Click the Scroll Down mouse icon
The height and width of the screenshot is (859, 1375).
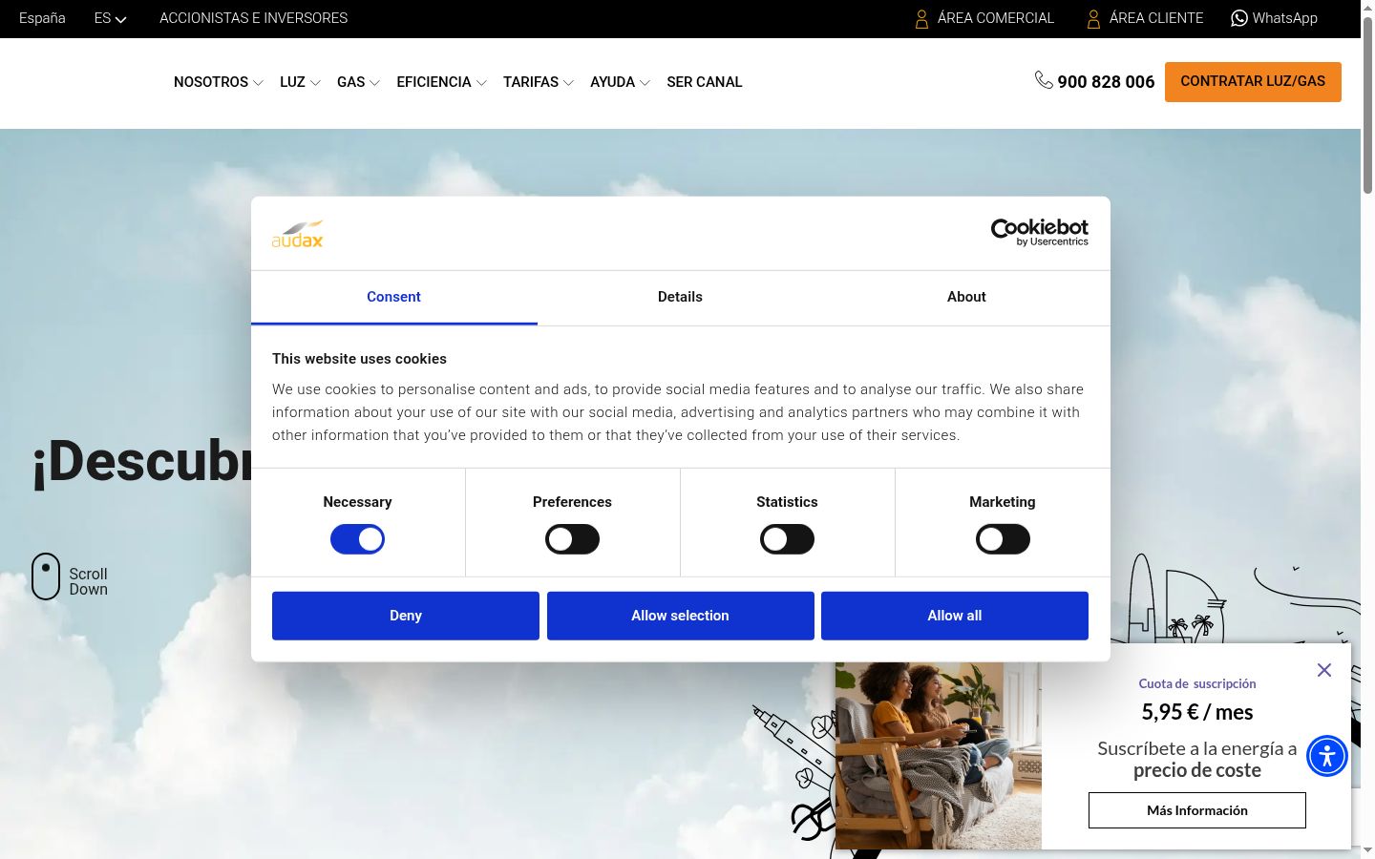[46, 576]
